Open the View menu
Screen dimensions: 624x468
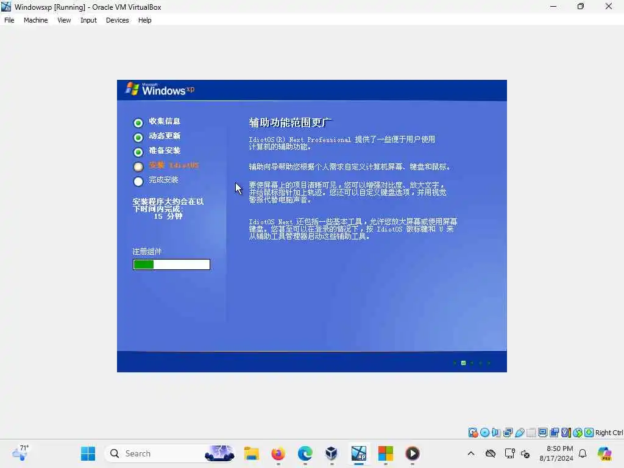click(x=63, y=20)
